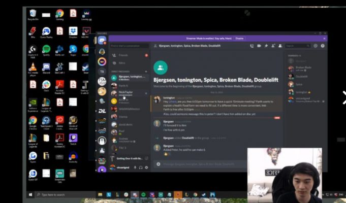Open the inbox icon beside help
This screenshot has height=203, width=346.
316,46
